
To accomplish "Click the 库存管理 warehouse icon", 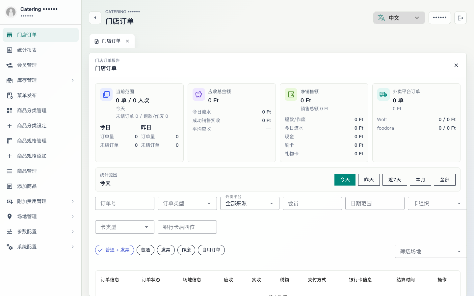I will click(10, 80).
